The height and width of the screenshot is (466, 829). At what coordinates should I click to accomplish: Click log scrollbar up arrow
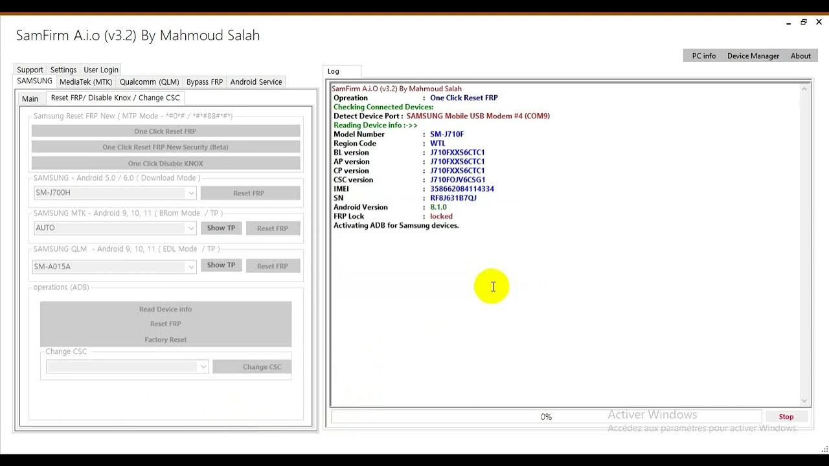point(805,89)
